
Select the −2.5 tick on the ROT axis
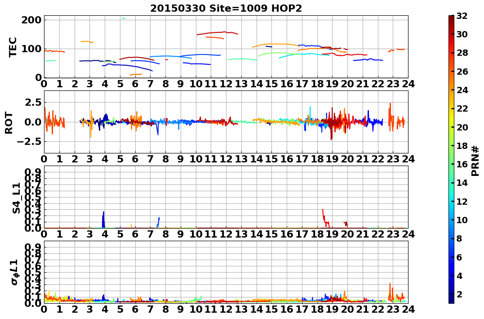pyautogui.click(x=29, y=142)
